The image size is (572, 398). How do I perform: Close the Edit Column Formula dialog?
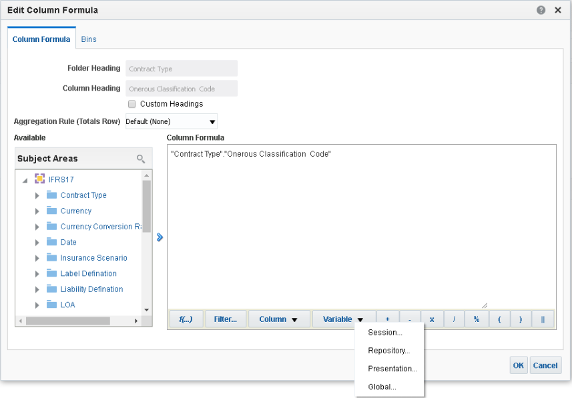pos(558,10)
